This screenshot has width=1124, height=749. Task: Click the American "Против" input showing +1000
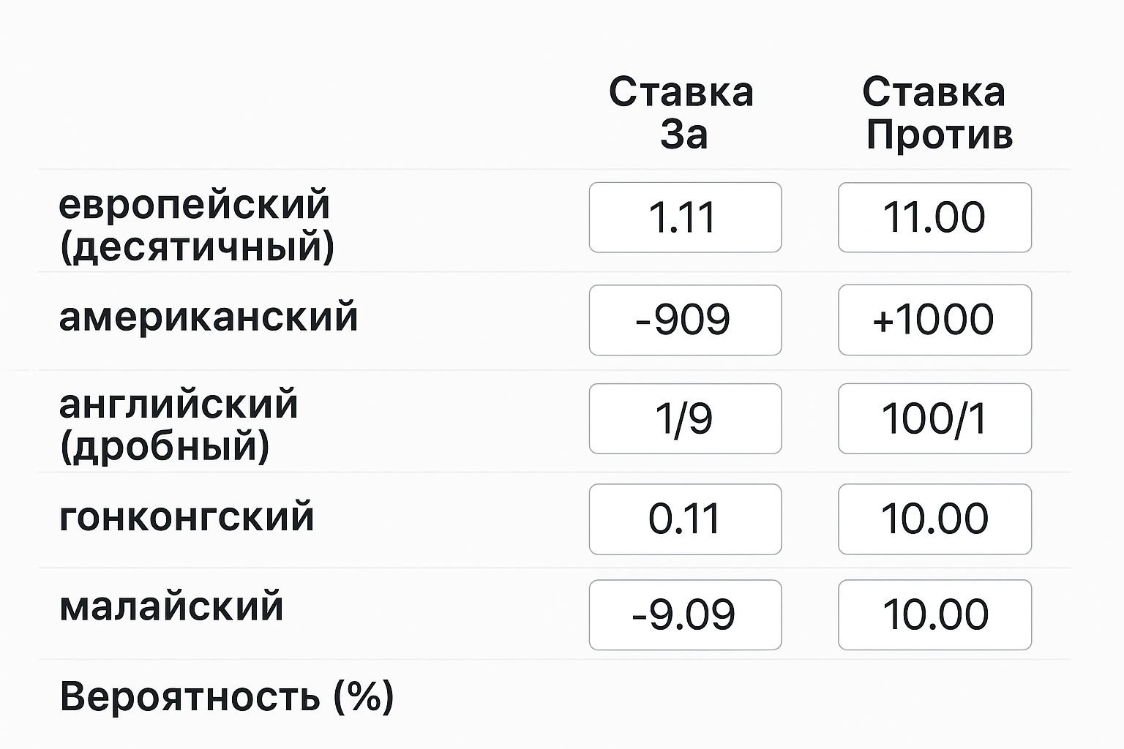934,320
